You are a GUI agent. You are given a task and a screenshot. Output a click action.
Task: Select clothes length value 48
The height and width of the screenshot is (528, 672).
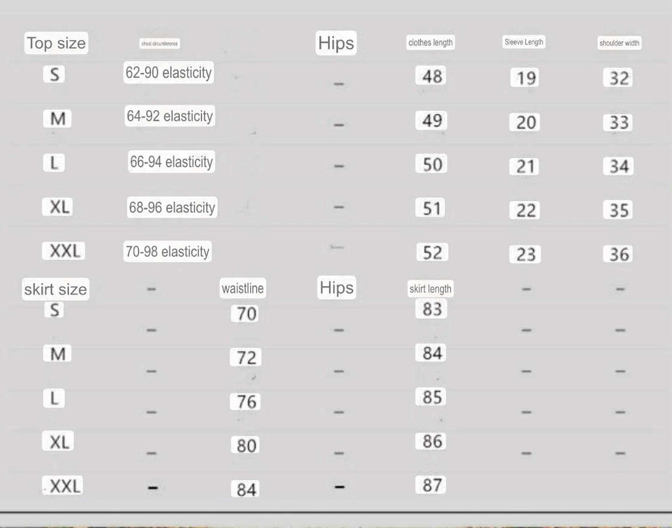click(x=432, y=76)
